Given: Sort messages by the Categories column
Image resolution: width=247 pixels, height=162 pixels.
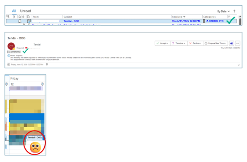Looking at the screenshot, I should pos(209,17).
